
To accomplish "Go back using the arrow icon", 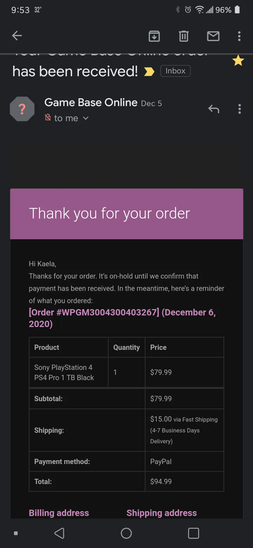I will tap(17, 35).
